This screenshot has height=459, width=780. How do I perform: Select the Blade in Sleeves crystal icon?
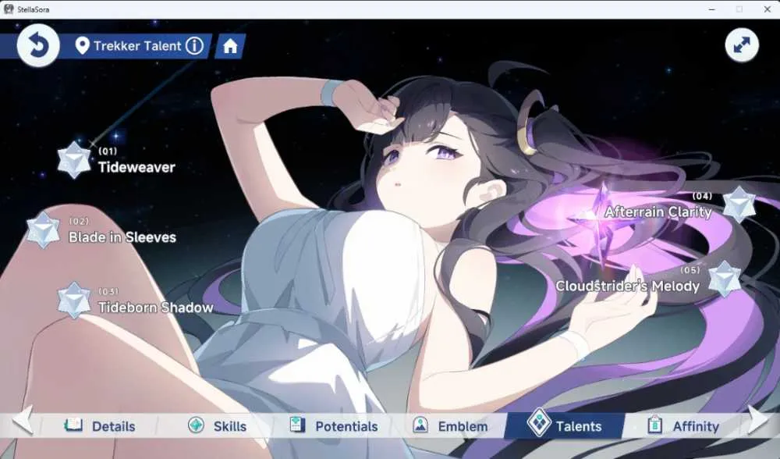(x=43, y=230)
